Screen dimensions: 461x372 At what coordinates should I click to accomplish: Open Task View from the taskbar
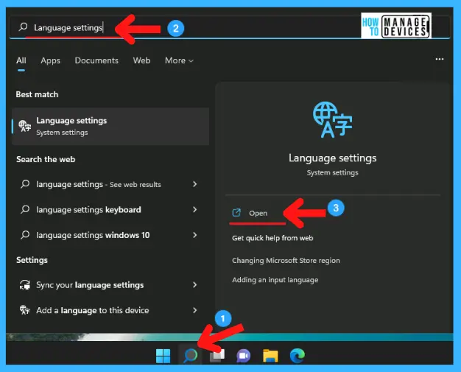pos(217,356)
